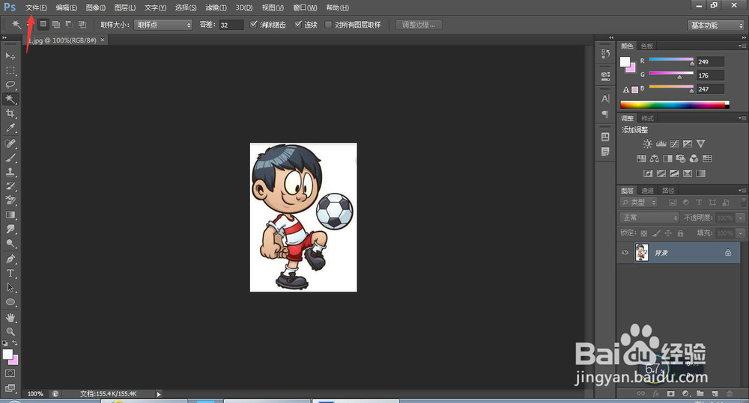Select the Clone Stamp tool
This screenshot has height=403, width=749.
pos(10,172)
